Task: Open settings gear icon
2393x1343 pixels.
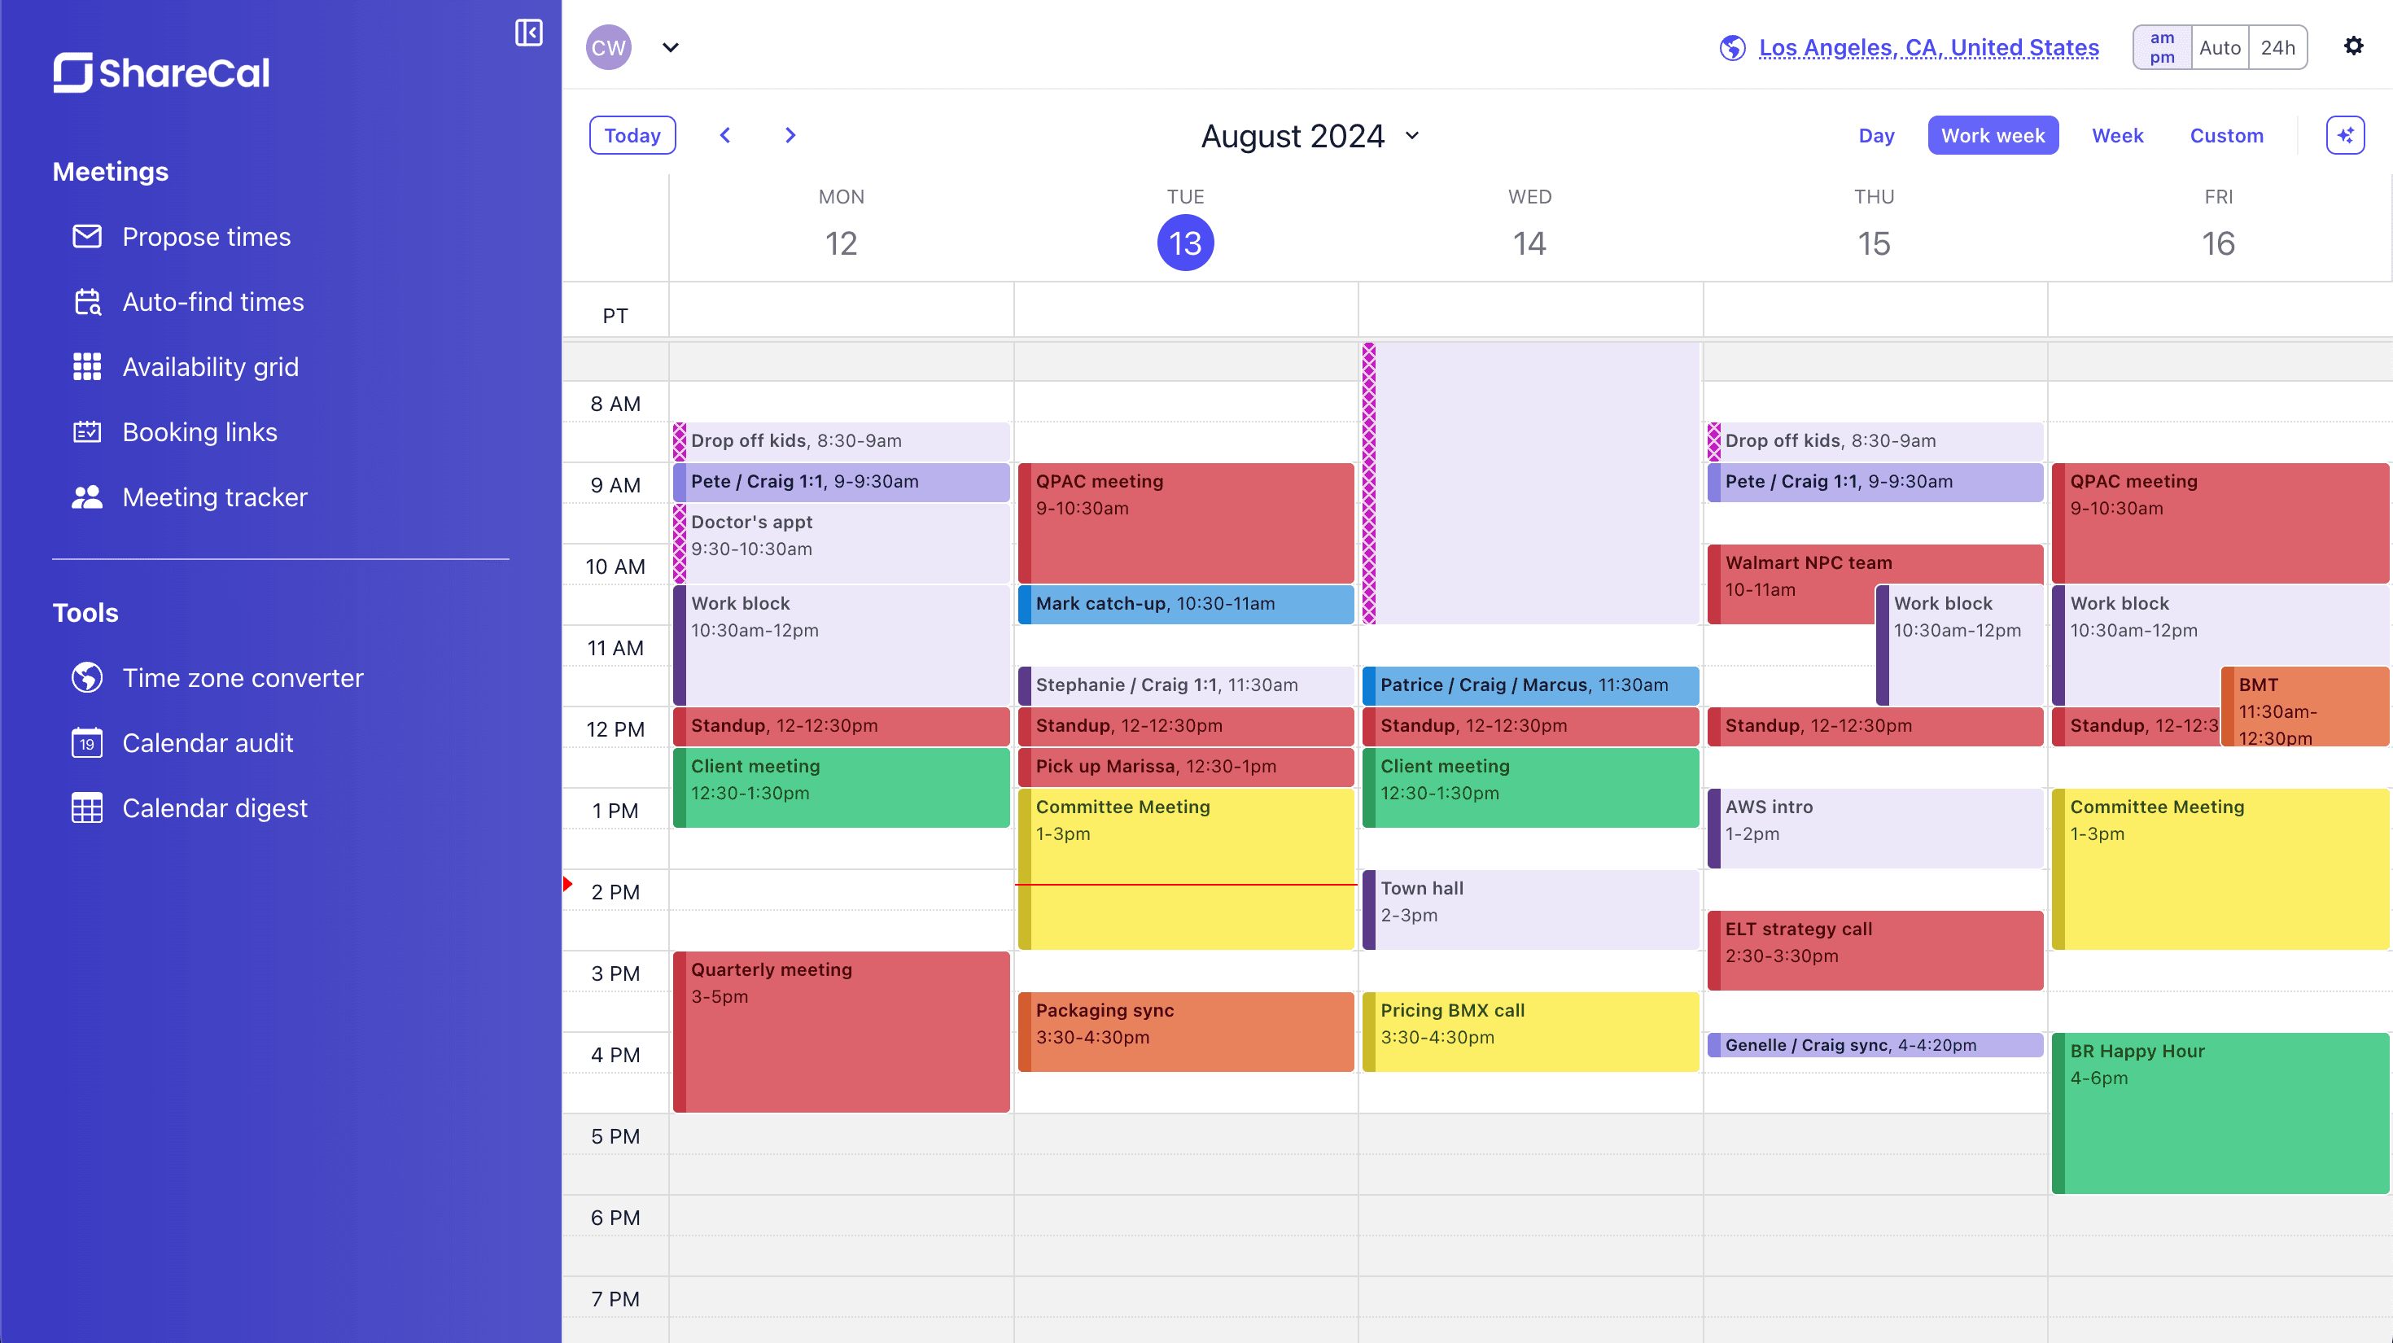Action: 2353,46
